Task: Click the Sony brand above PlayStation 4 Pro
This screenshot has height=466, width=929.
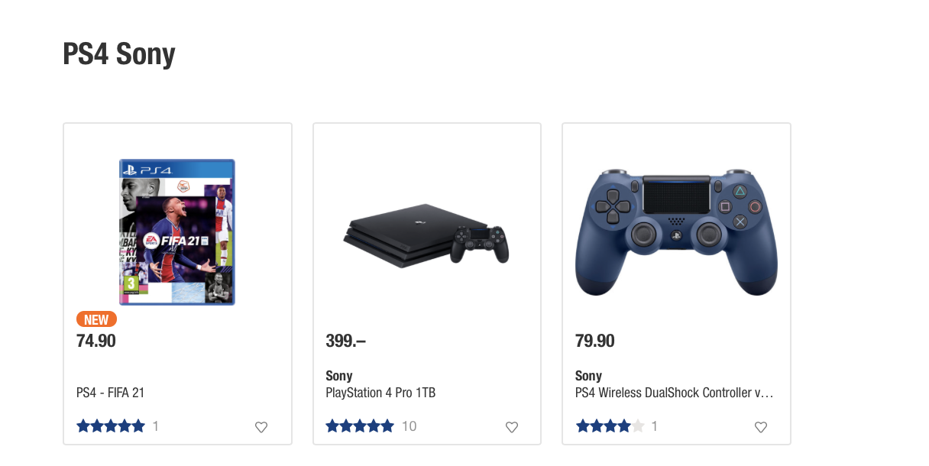Action: (x=339, y=376)
